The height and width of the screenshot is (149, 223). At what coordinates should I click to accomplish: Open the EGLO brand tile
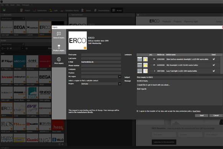coord(32,93)
